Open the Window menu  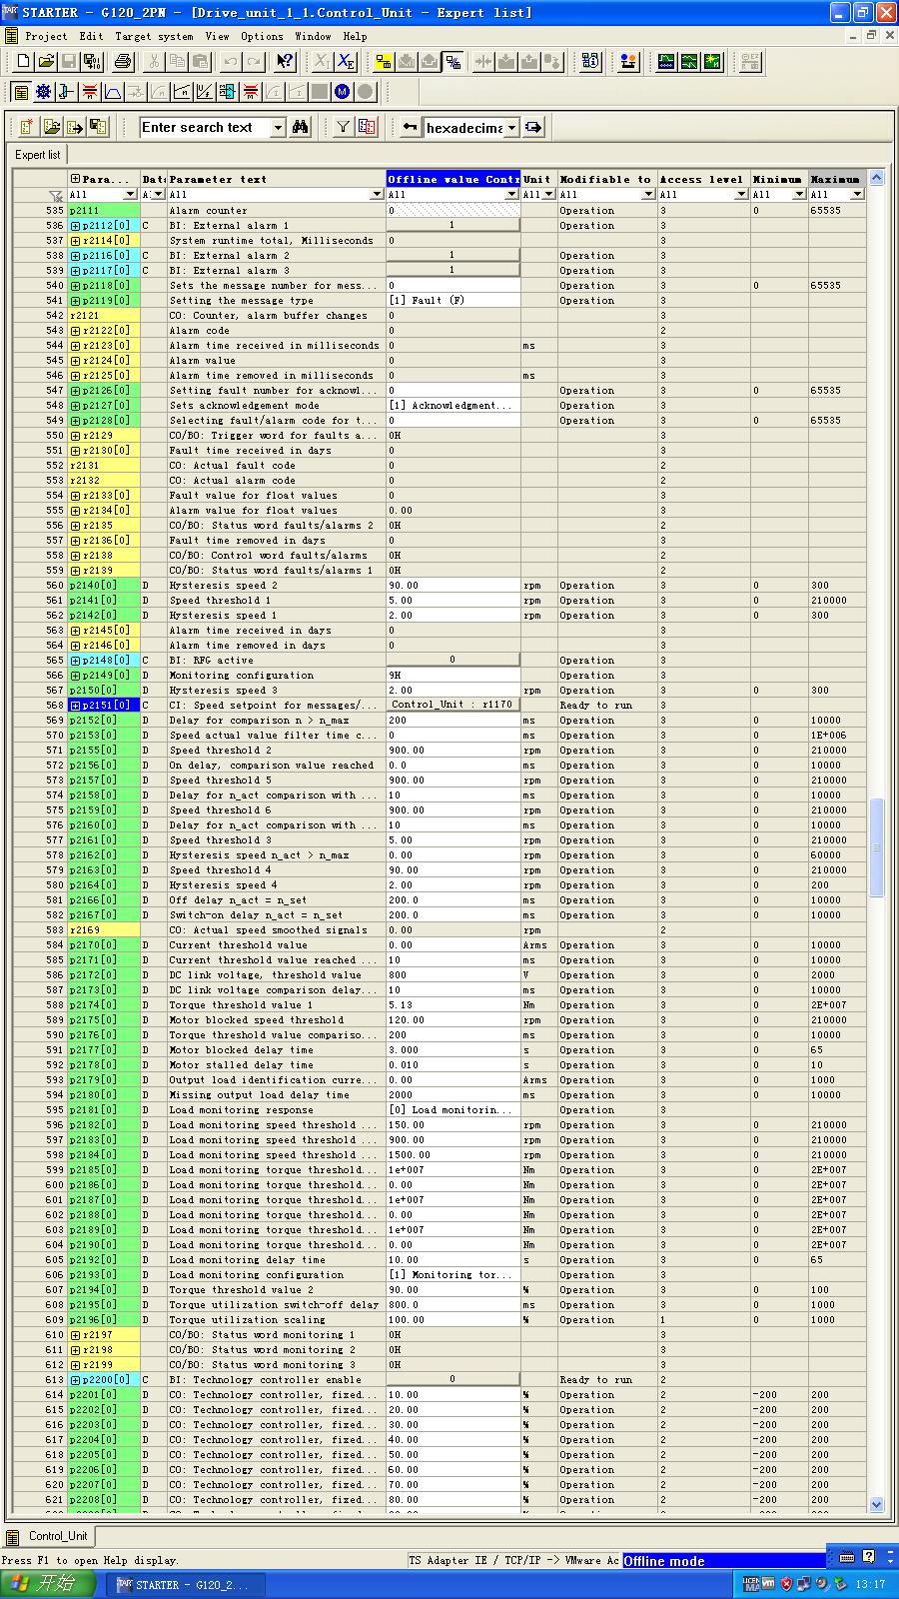[x=313, y=36]
